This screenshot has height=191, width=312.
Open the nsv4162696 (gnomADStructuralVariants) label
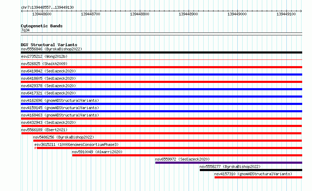point(60,100)
